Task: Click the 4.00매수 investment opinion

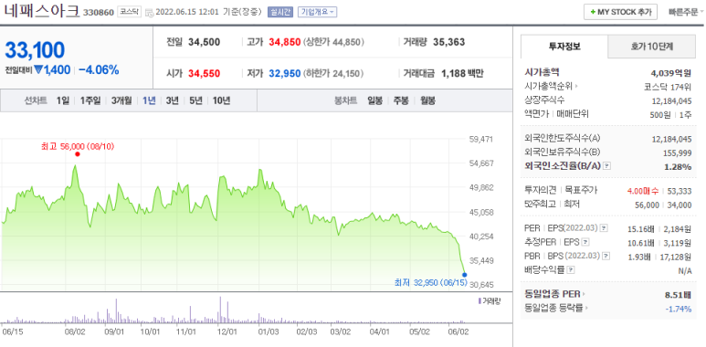Action: point(643,191)
